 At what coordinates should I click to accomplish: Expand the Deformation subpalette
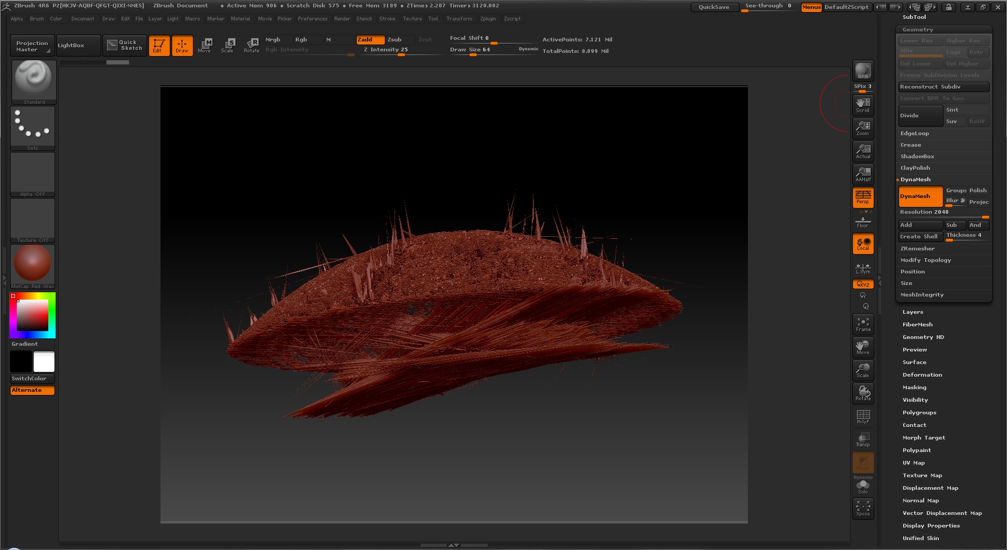922,375
